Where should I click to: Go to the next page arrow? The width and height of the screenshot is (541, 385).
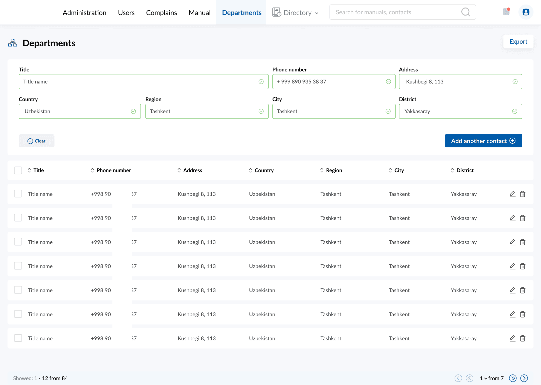tap(524, 378)
